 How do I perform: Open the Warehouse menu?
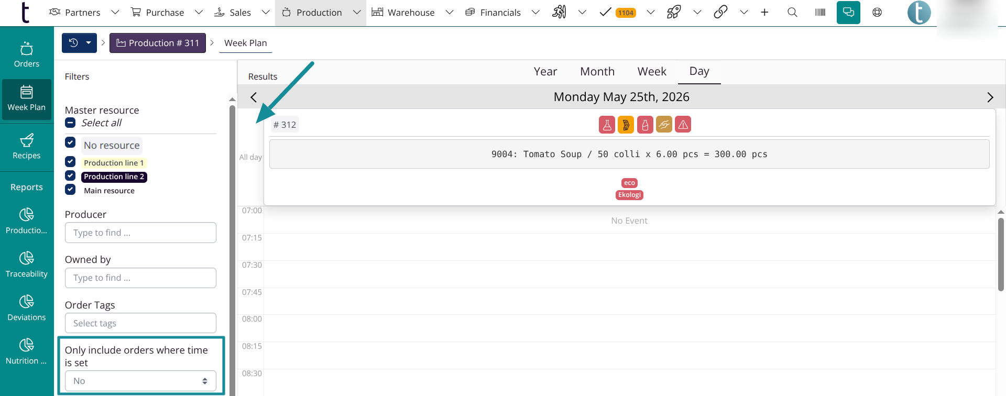403,12
